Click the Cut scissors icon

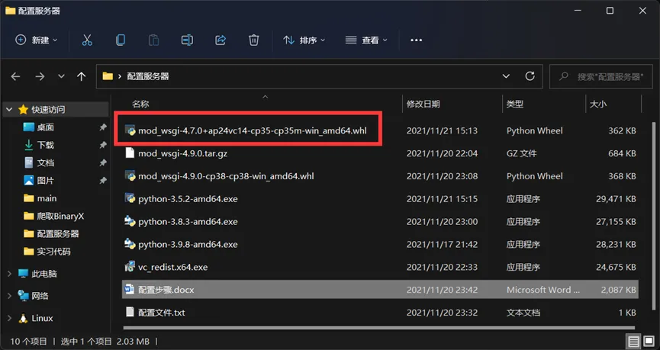click(87, 40)
